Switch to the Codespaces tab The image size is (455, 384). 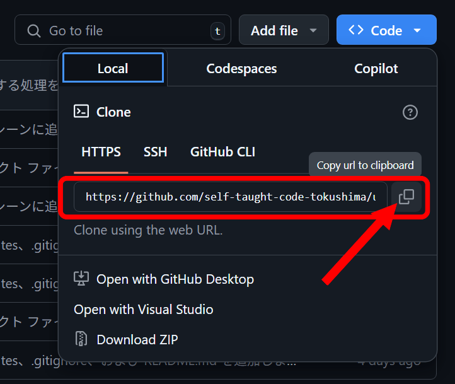(x=241, y=69)
